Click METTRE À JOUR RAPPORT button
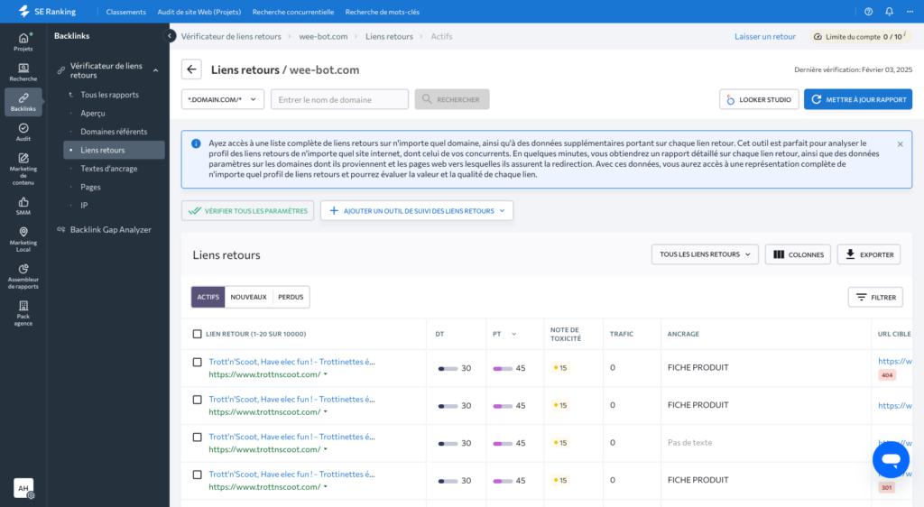The width and height of the screenshot is (924, 507). click(x=858, y=99)
